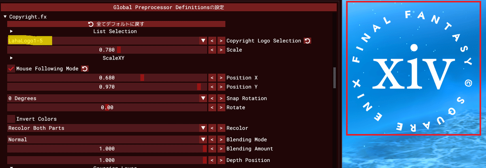Step Copyright Logo Selection to previous option
The image size is (486, 168).
pyautogui.click(x=212, y=41)
